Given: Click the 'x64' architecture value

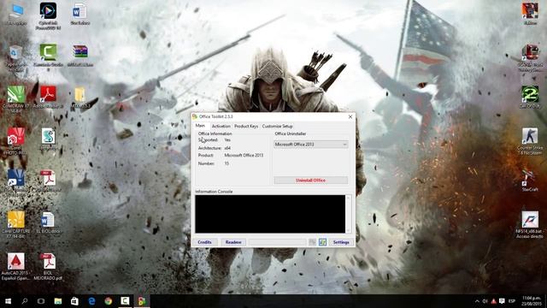Looking at the screenshot, I should coord(227,148).
